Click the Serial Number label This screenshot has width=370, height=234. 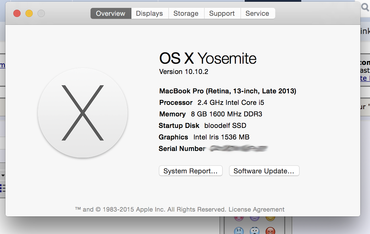182,149
